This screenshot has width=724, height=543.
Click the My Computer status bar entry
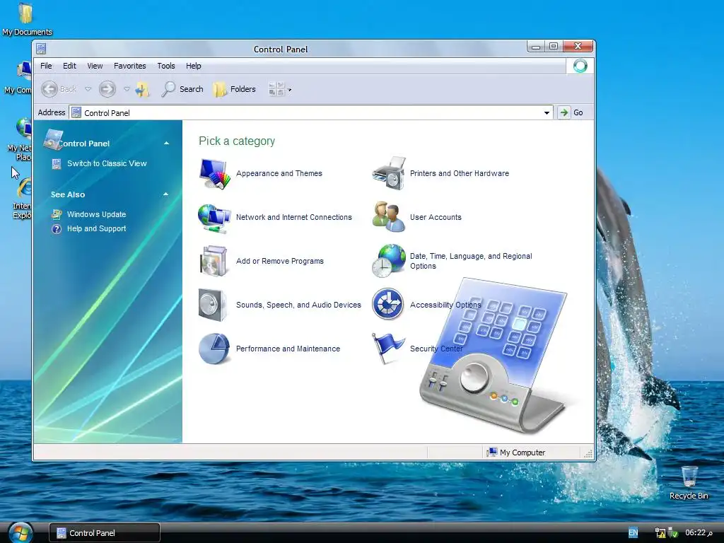coord(516,452)
